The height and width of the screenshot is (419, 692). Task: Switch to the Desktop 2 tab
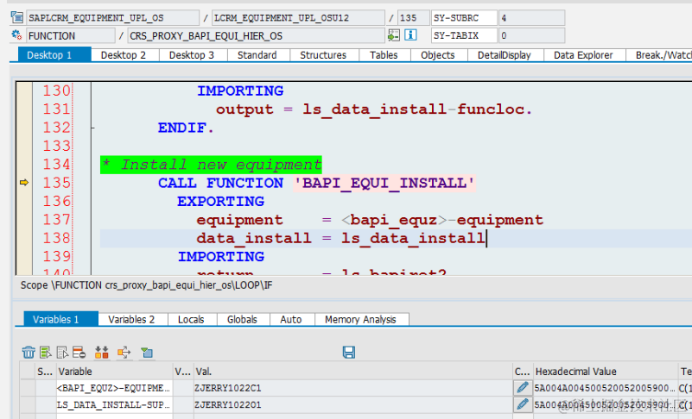pyautogui.click(x=124, y=55)
